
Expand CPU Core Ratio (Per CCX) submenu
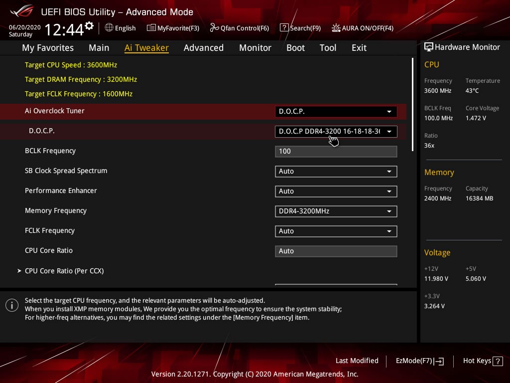64,271
